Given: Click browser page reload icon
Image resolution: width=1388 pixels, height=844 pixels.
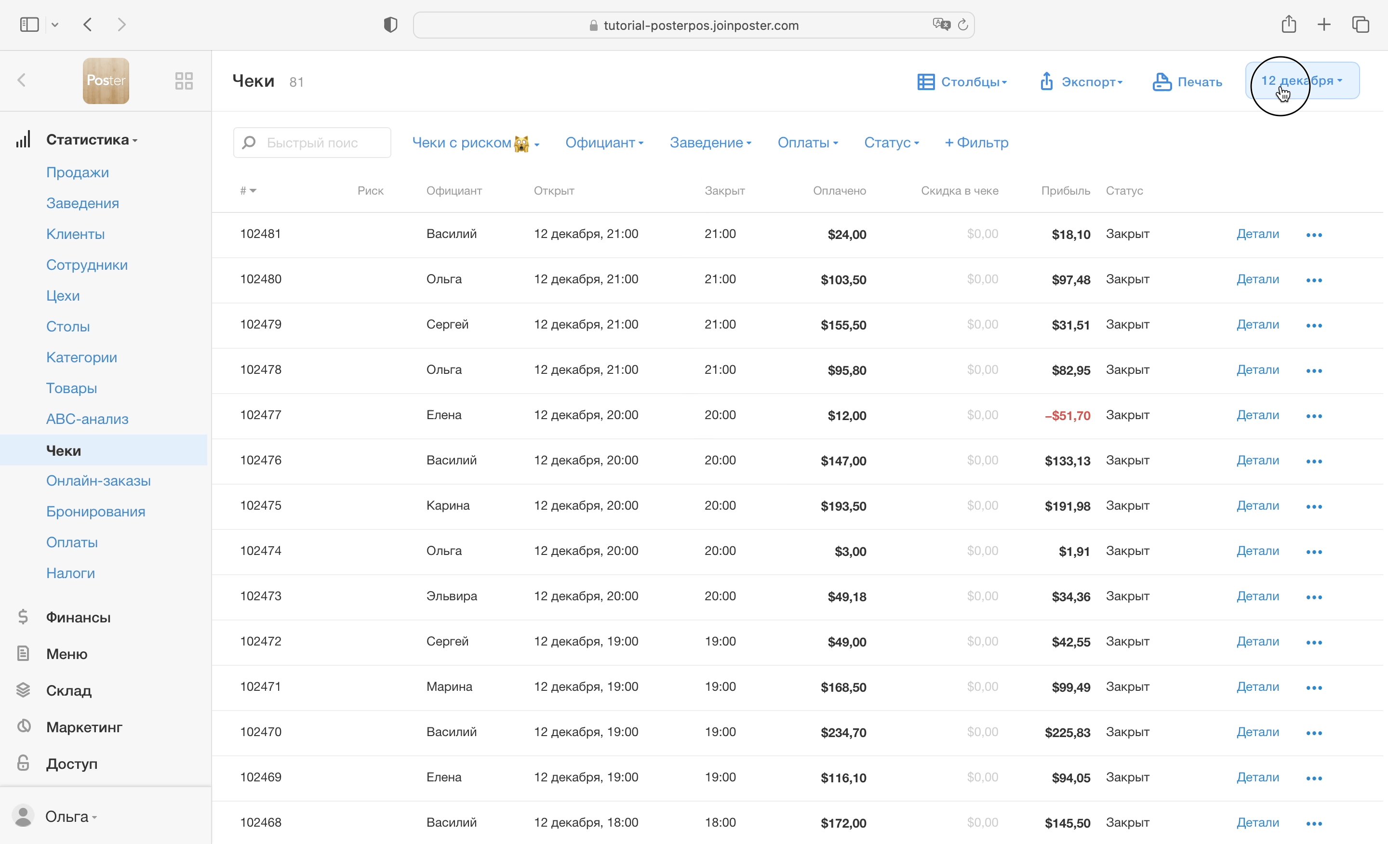Looking at the screenshot, I should [963, 25].
